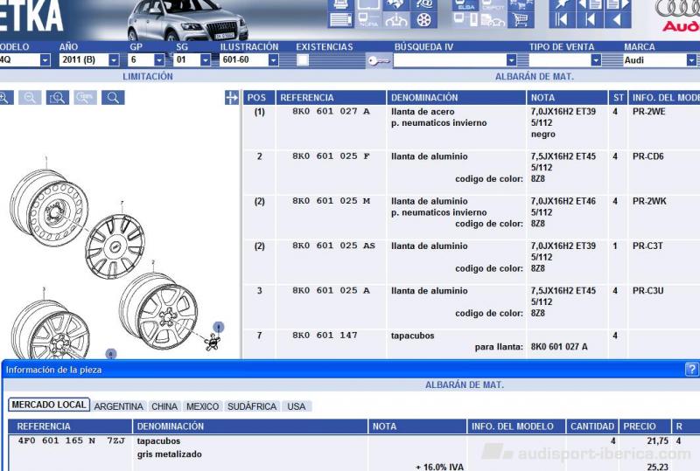Go to the previous page document icon
The width and height of the screenshot is (700, 471).
(x=590, y=4)
